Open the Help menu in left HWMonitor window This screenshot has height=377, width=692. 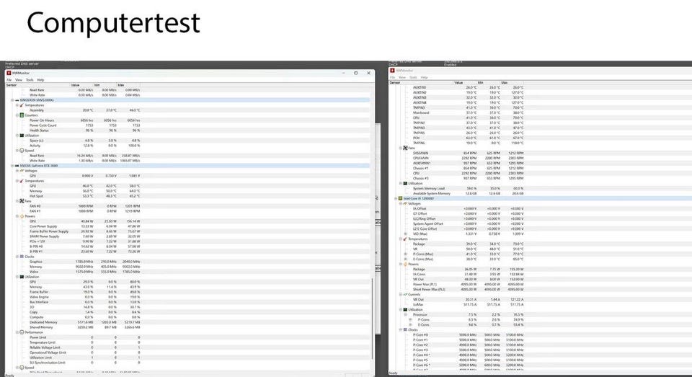tap(40, 80)
